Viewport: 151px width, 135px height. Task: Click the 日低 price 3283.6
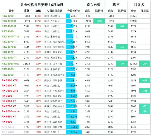27,64
